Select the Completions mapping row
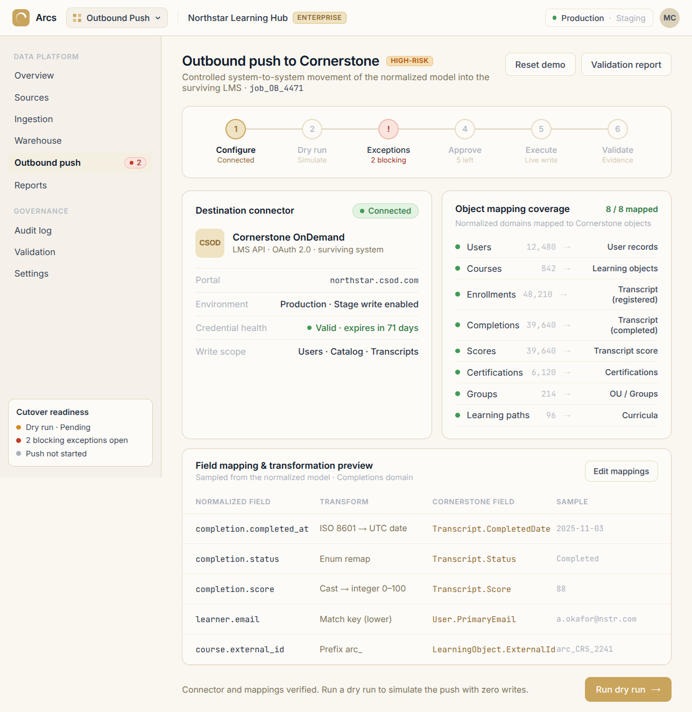Screen dimensions: 692x712 coord(556,325)
